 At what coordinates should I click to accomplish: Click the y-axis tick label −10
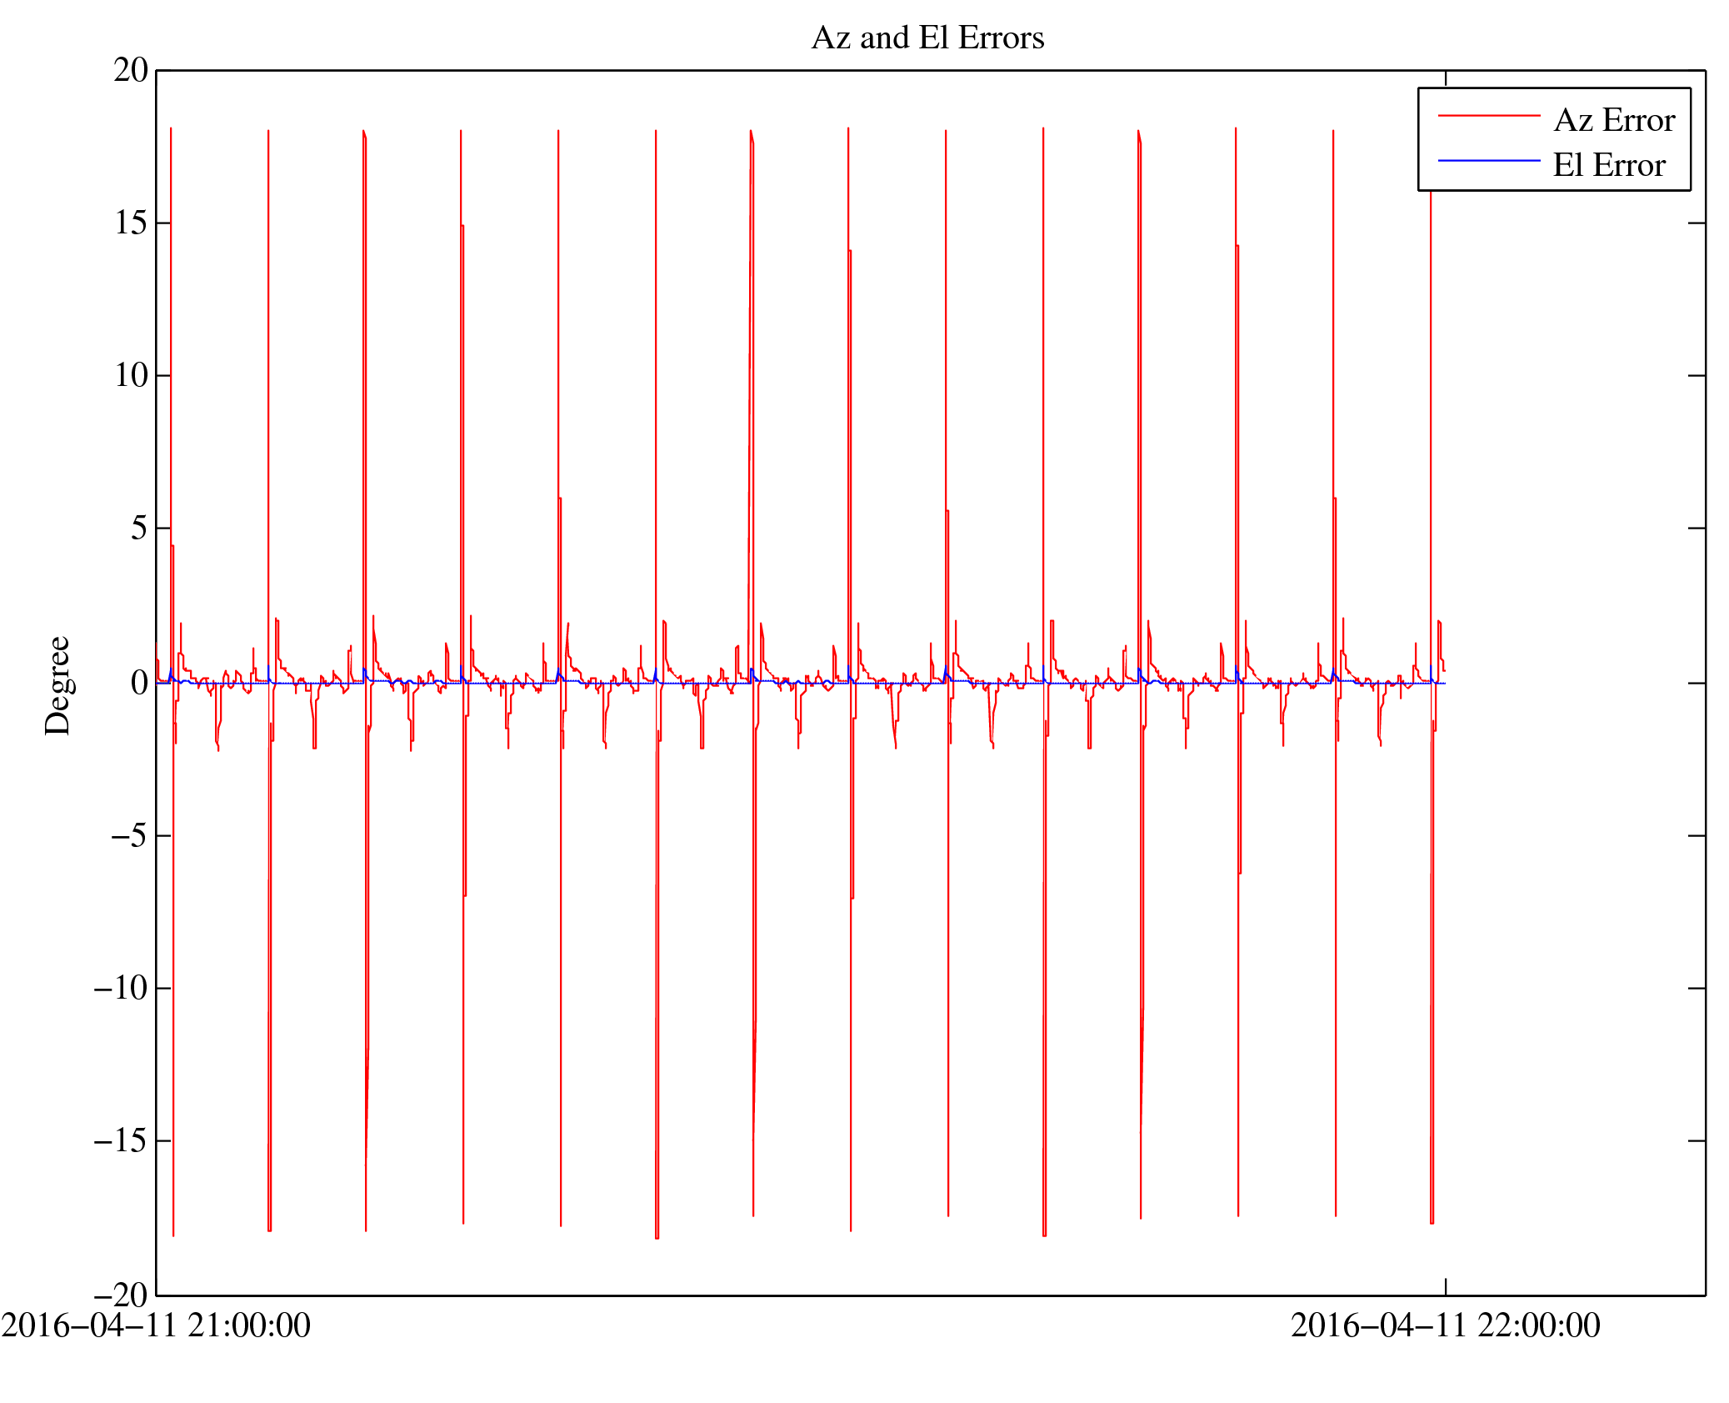(121, 989)
